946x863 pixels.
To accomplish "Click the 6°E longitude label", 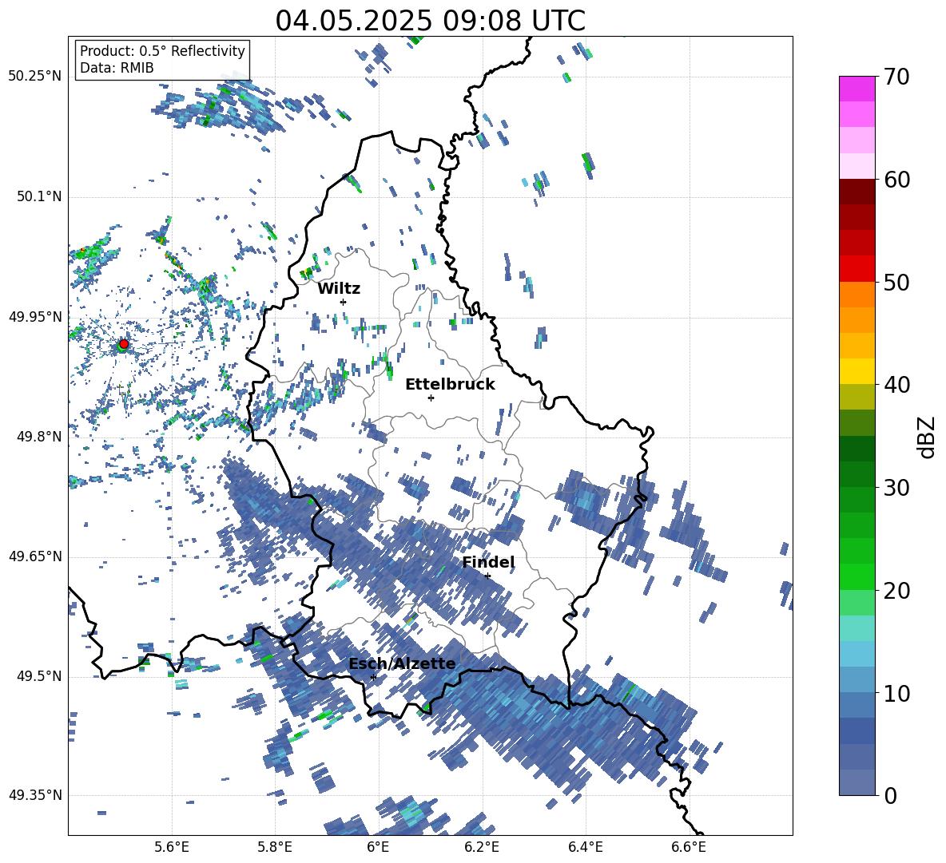I will pyautogui.click(x=378, y=847).
